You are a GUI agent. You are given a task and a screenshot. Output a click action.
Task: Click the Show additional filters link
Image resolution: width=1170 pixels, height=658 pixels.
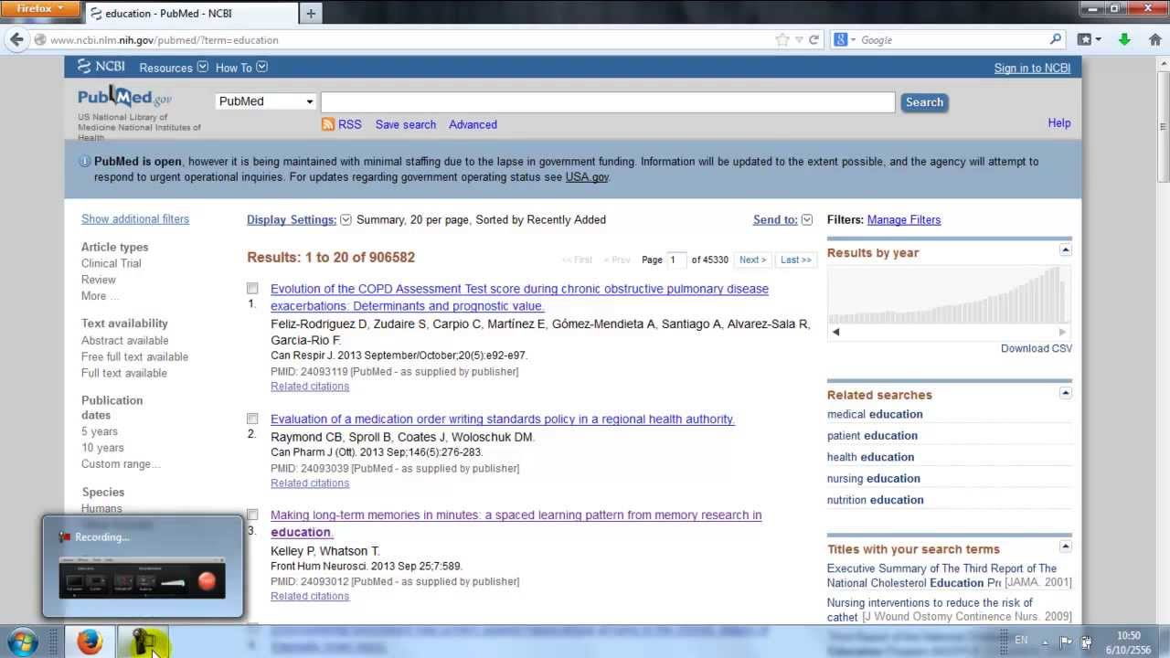(135, 219)
